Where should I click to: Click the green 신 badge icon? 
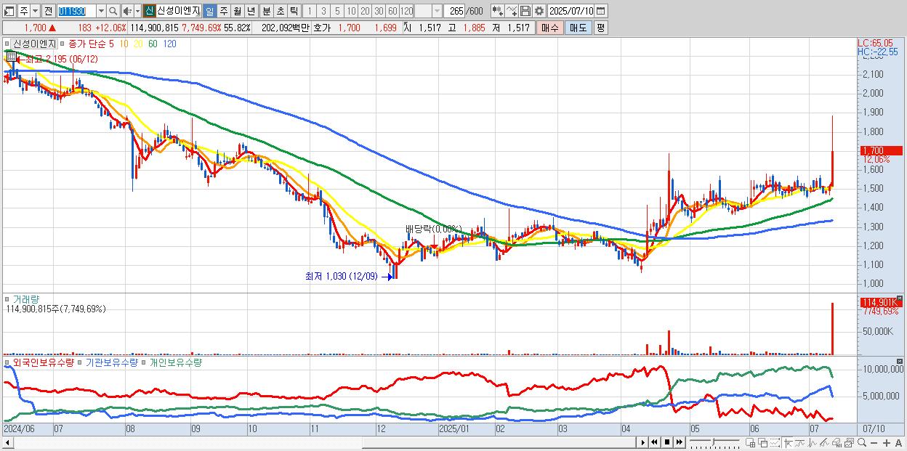(x=149, y=11)
